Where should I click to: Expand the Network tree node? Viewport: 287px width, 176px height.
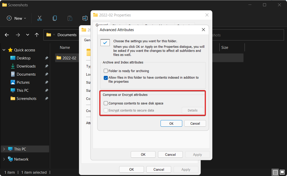[4, 159]
